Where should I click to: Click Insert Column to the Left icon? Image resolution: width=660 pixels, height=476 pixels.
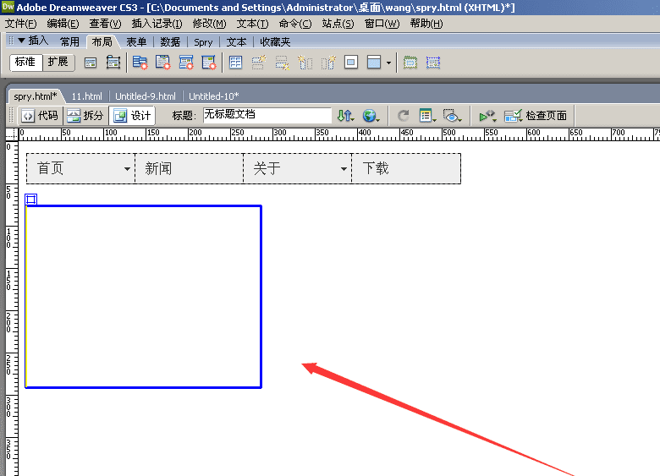pos(305,63)
